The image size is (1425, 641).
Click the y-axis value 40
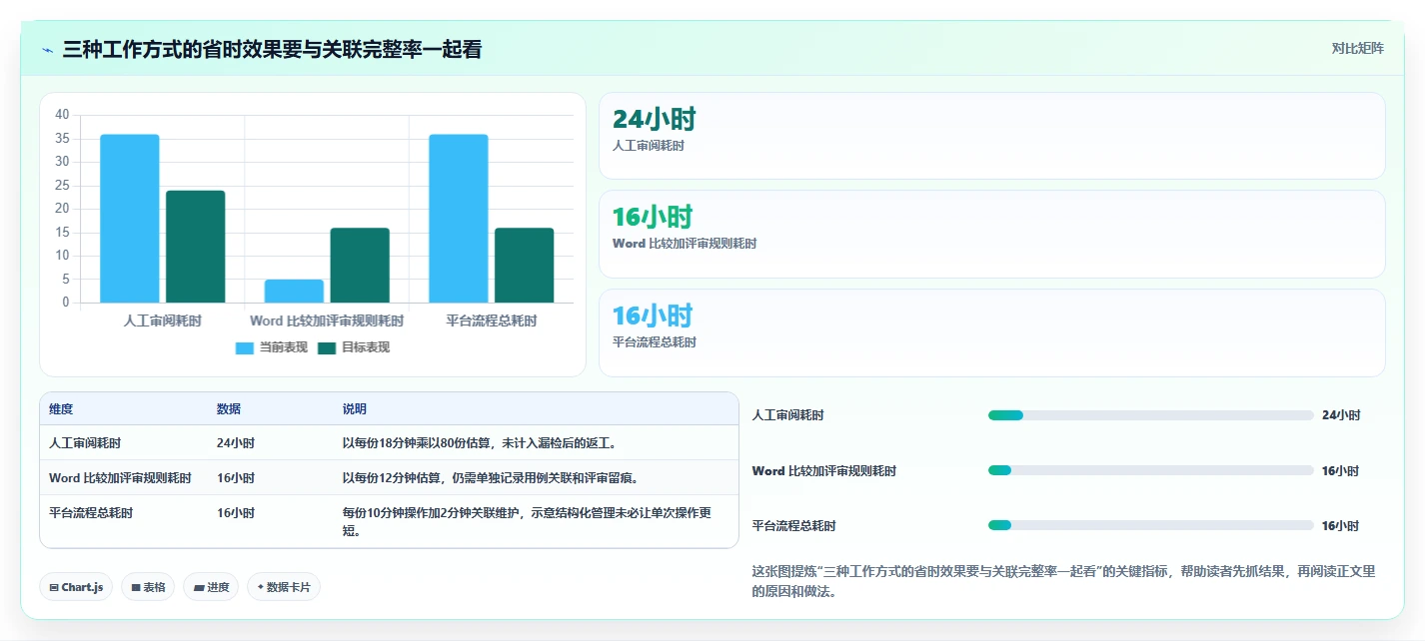pyautogui.click(x=62, y=115)
